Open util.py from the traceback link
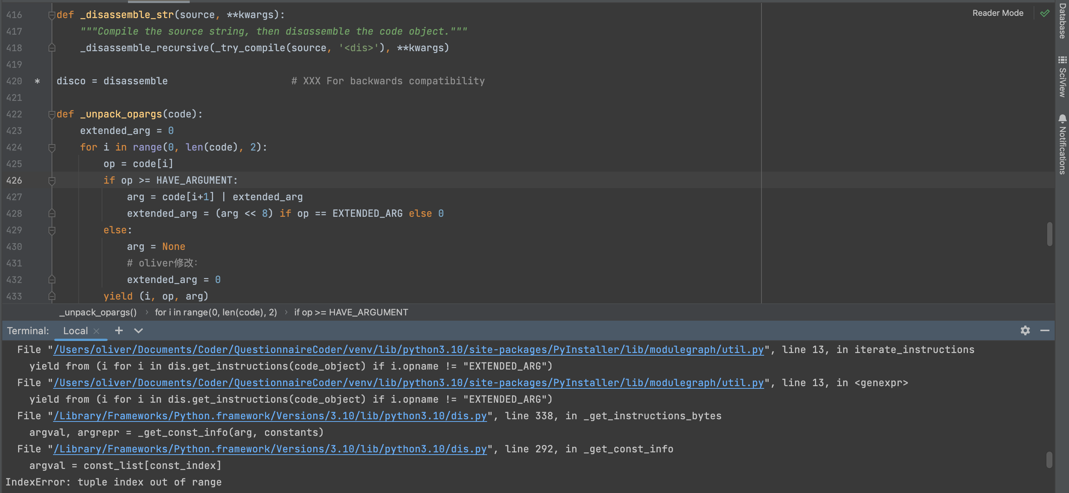 coord(409,349)
